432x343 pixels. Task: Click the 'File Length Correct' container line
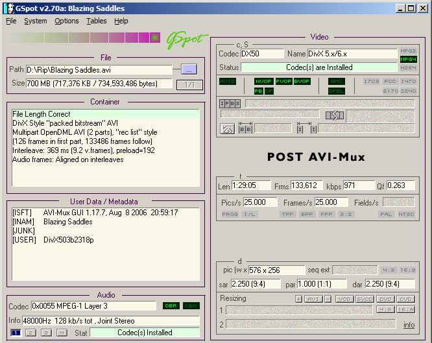[x=106, y=113]
